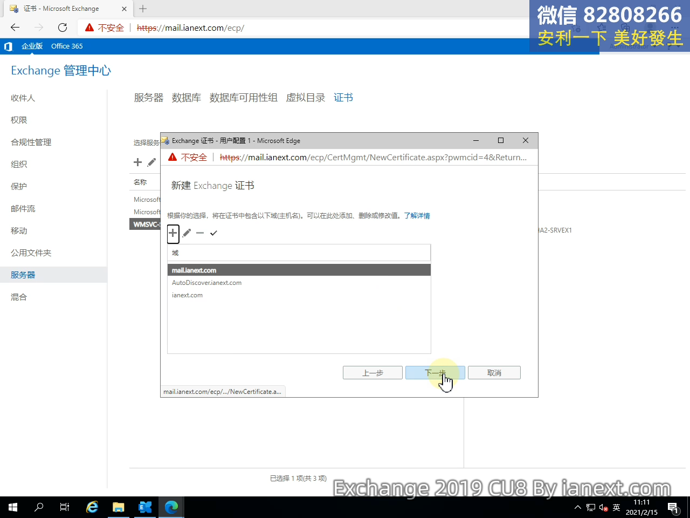
Task: Click input language indicator 英
Action: [x=617, y=508]
